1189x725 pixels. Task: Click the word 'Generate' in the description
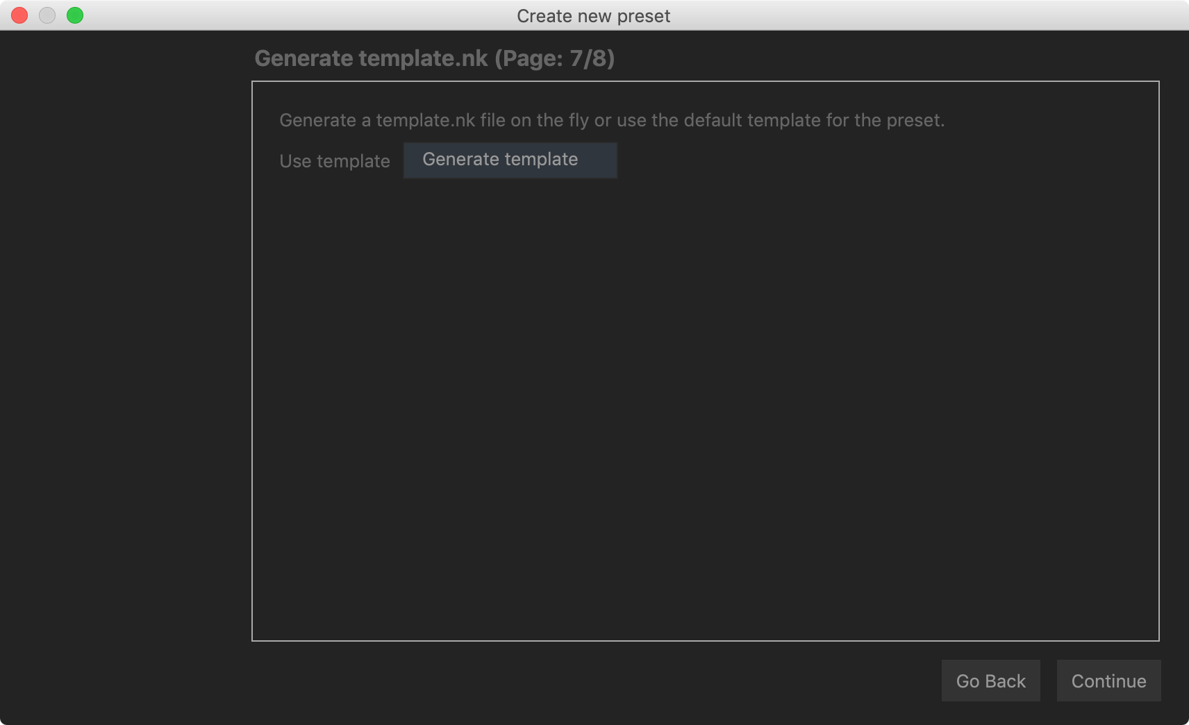click(x=317, y=120)
